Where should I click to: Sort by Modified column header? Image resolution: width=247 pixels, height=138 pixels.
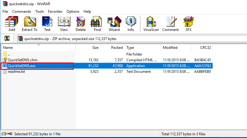coord(176,48)
